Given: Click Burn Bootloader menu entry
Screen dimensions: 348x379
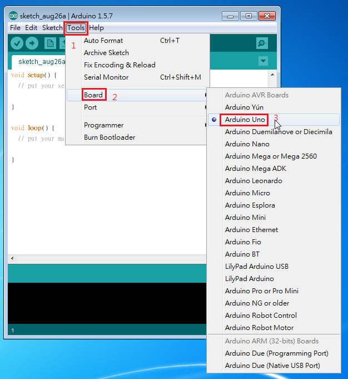Looking at the screenshot, I should pyautogui.click(x=110, y=137).
